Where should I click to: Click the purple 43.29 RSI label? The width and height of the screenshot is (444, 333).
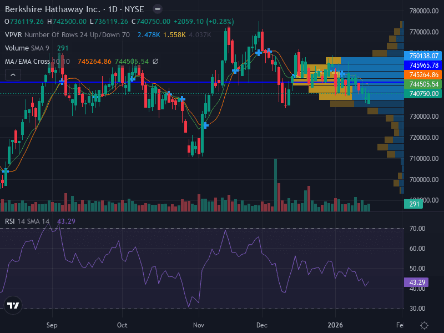(416, 282)
